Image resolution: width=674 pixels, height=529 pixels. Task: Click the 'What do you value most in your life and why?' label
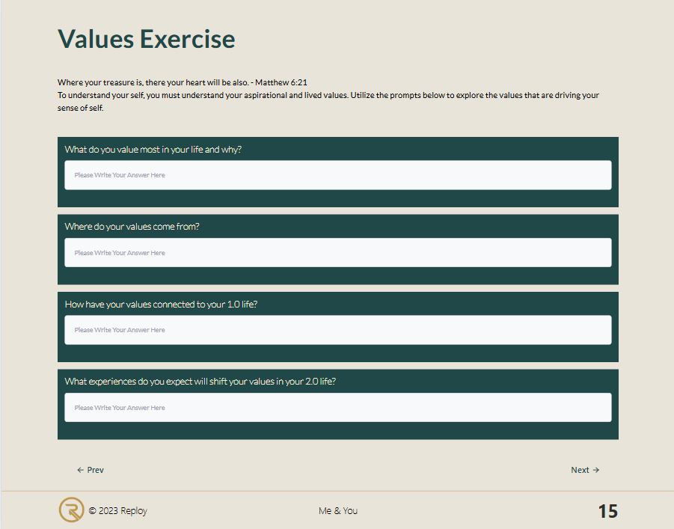[153, 149]
